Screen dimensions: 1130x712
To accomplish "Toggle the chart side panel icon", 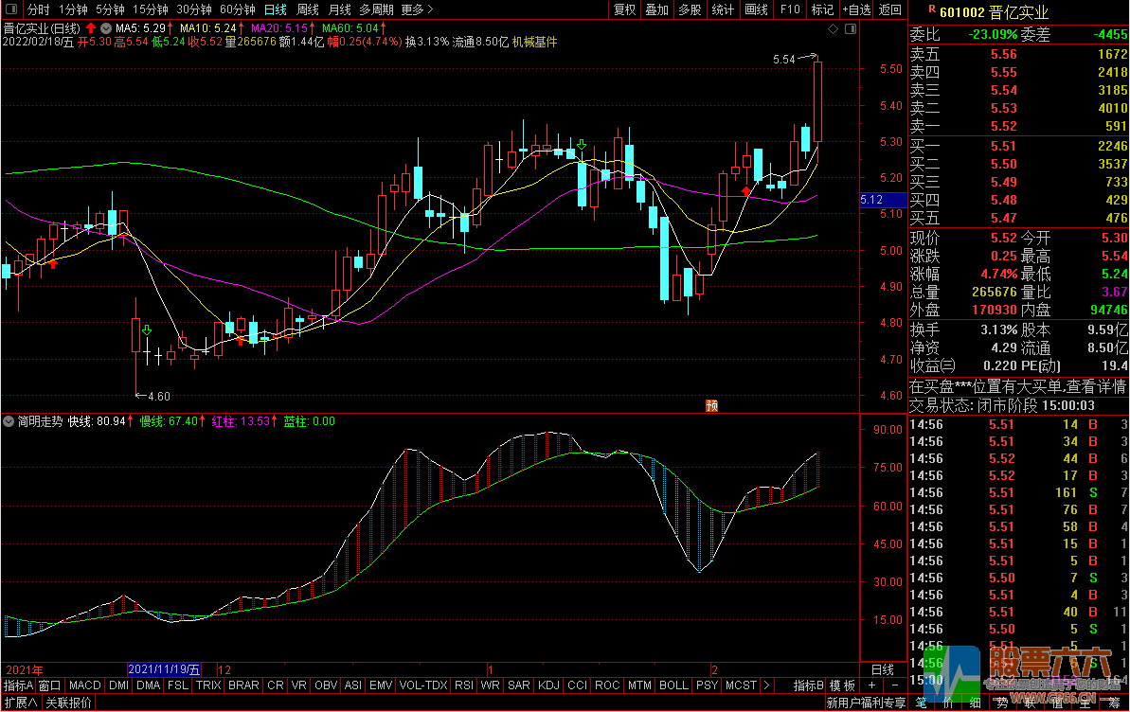I will tap(851, 28).
